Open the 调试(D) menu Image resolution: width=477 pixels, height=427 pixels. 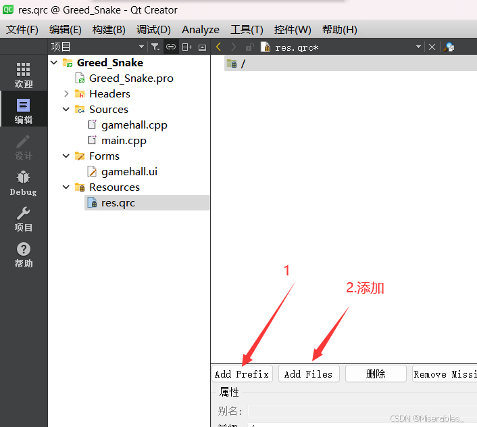[153, 30]
